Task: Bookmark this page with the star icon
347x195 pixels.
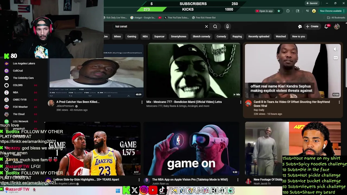Action: (279, 11)
